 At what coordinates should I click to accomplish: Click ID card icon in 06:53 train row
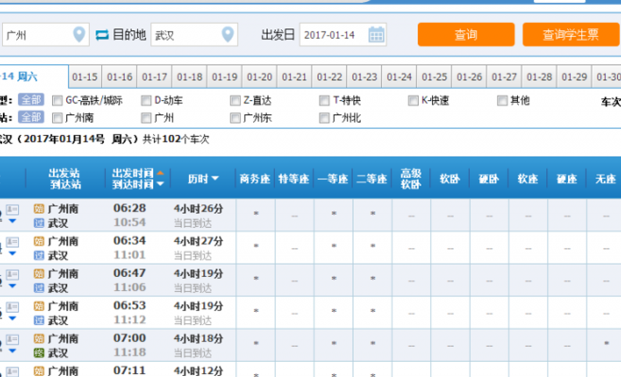12,306
